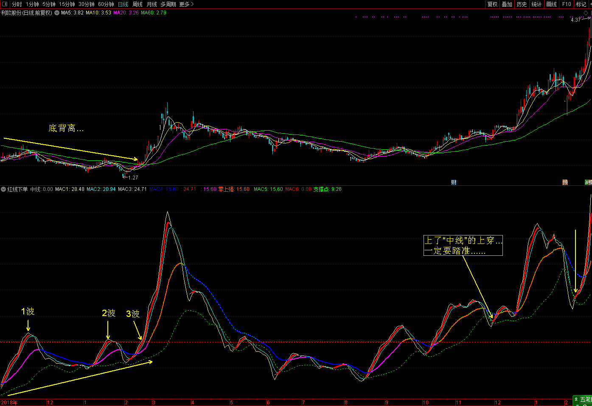Click the 预 forecast marker icon

point(565,182)
